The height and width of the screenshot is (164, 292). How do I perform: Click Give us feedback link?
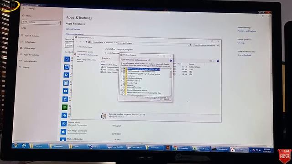click(245, 55)
